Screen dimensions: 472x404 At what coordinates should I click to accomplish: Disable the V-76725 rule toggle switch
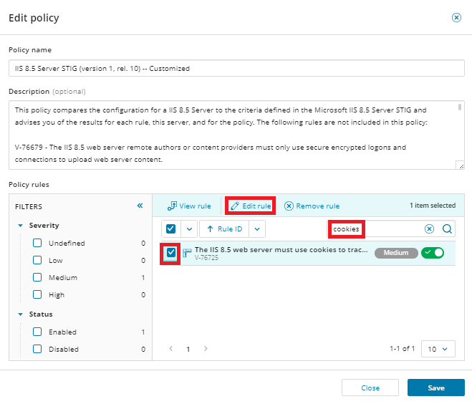point(432,253)
